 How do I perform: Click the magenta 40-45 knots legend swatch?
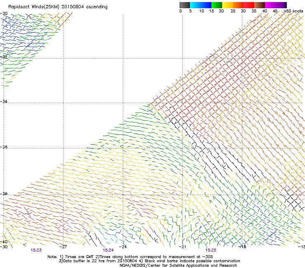click(x=270, y=5)
